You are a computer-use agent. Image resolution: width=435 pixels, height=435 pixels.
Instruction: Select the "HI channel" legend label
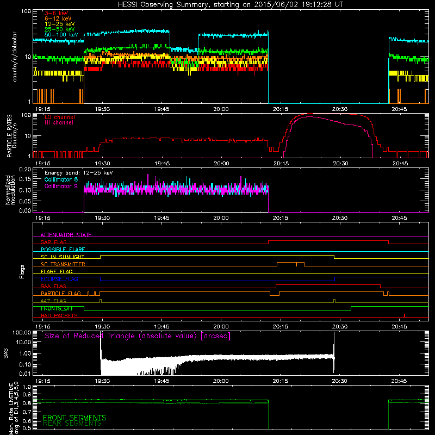coord(59,123)
